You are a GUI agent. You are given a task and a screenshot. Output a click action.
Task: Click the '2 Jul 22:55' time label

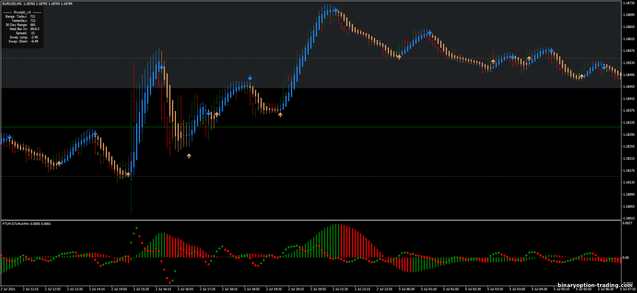(384, 289)
